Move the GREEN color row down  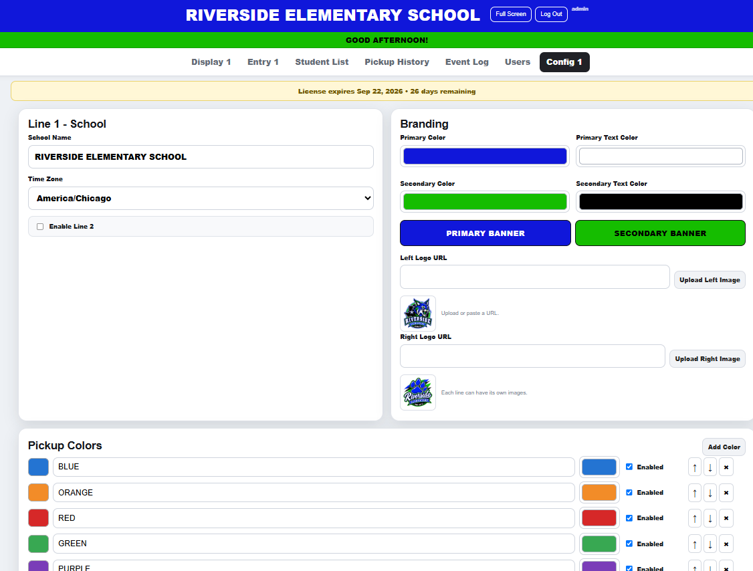(710, 544)
